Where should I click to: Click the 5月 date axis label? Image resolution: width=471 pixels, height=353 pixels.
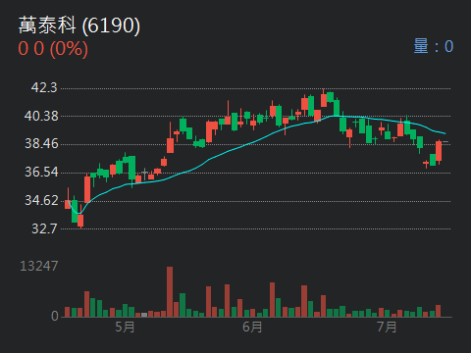(125, 327)
